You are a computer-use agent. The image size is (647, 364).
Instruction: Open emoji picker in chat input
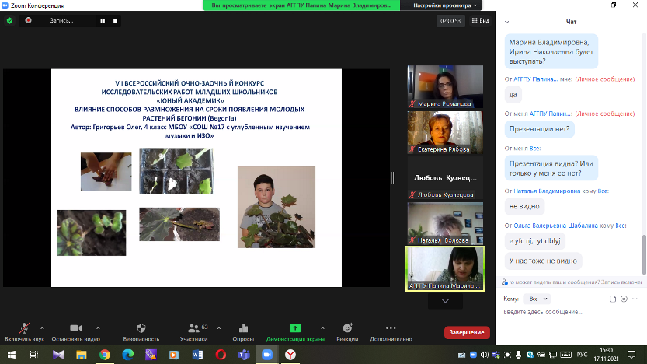(x=624, y=299)
